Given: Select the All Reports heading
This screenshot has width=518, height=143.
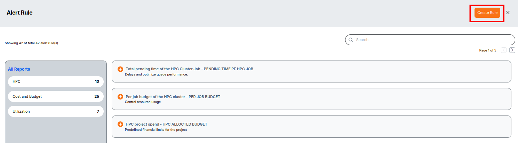Looking at the screenshot, I should click(19, 69).
